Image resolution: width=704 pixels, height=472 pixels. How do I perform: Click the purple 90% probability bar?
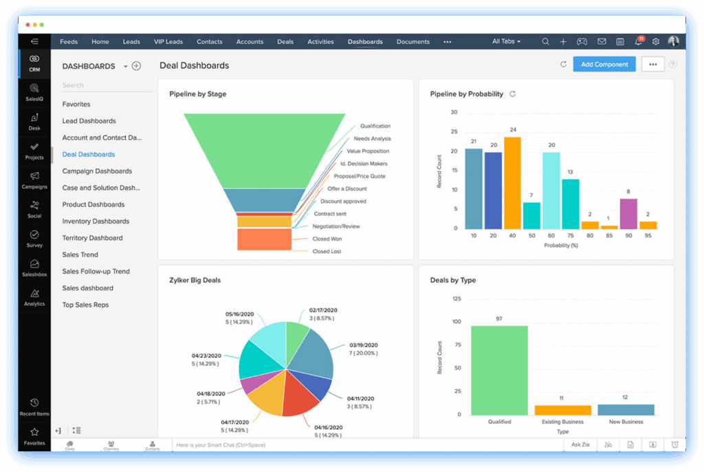[x=628, y=214]
